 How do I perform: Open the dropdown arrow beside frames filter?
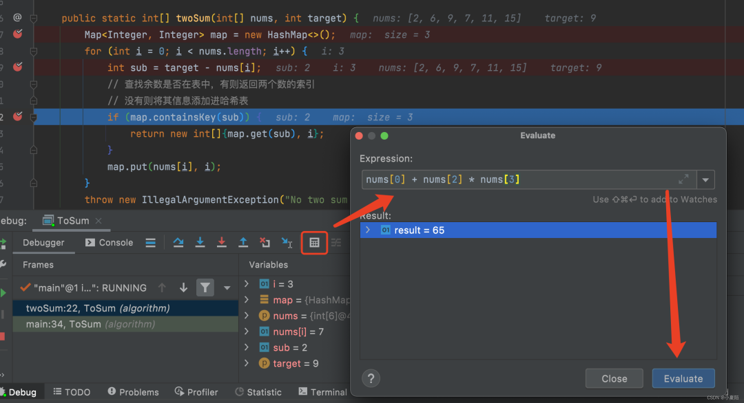[x=227, y=288]
